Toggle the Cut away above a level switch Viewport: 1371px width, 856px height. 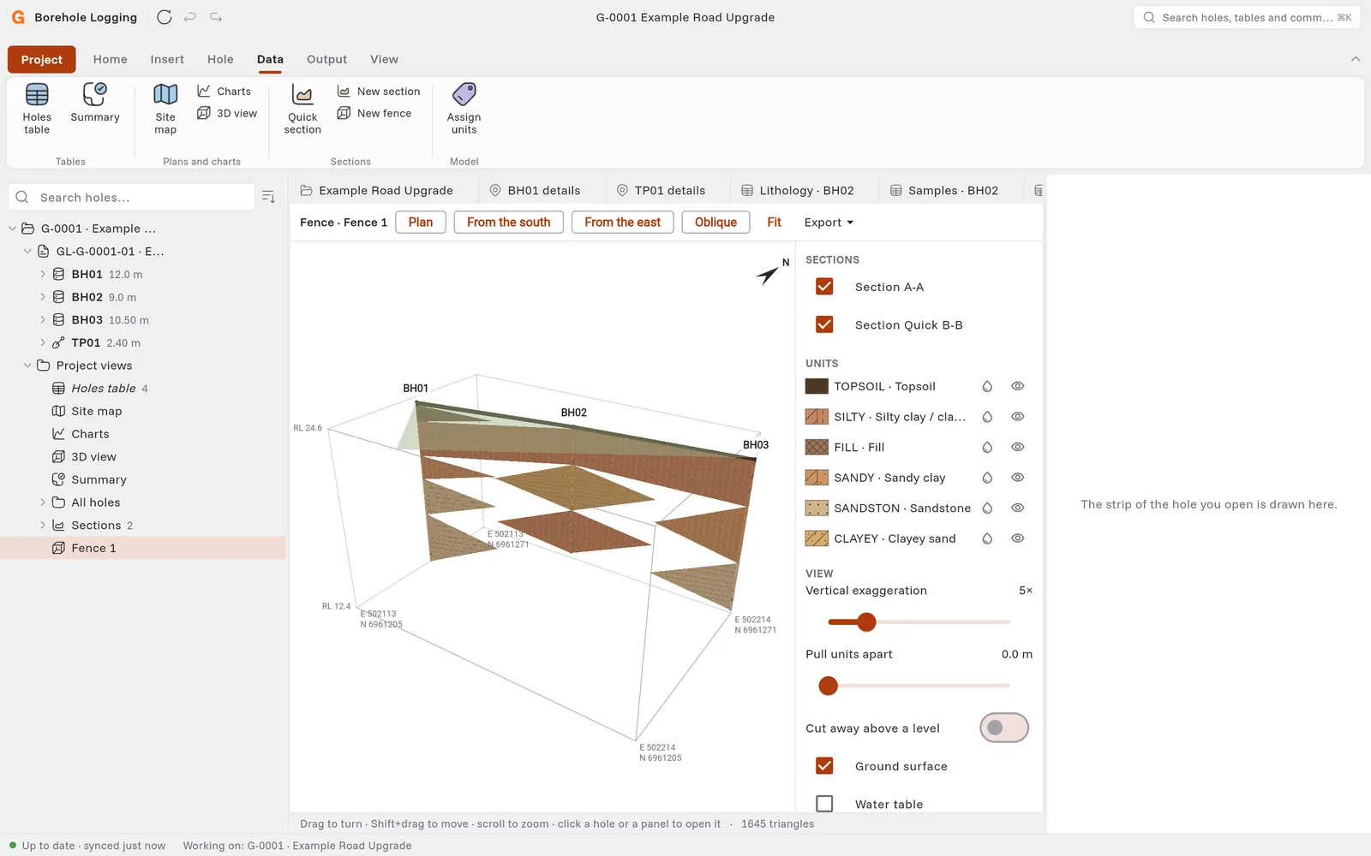(x=1004, y=728)
